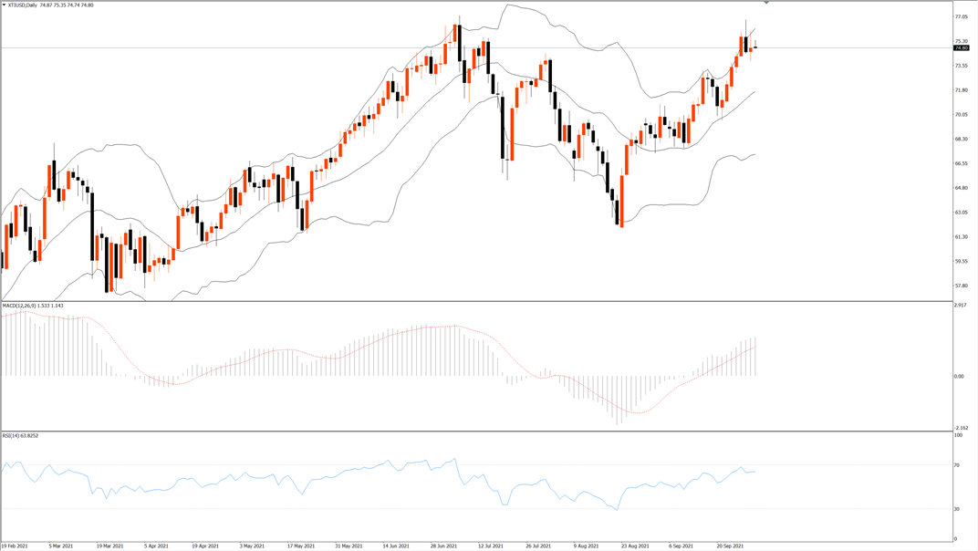Click the 28 Jun 2021 date label
978x551 pixels.
(444, 546)
